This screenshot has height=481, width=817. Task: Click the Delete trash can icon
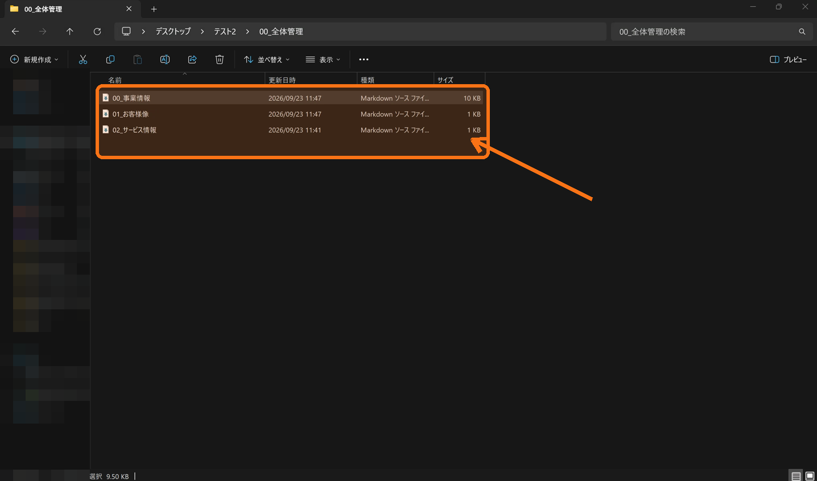coord(220,60)
